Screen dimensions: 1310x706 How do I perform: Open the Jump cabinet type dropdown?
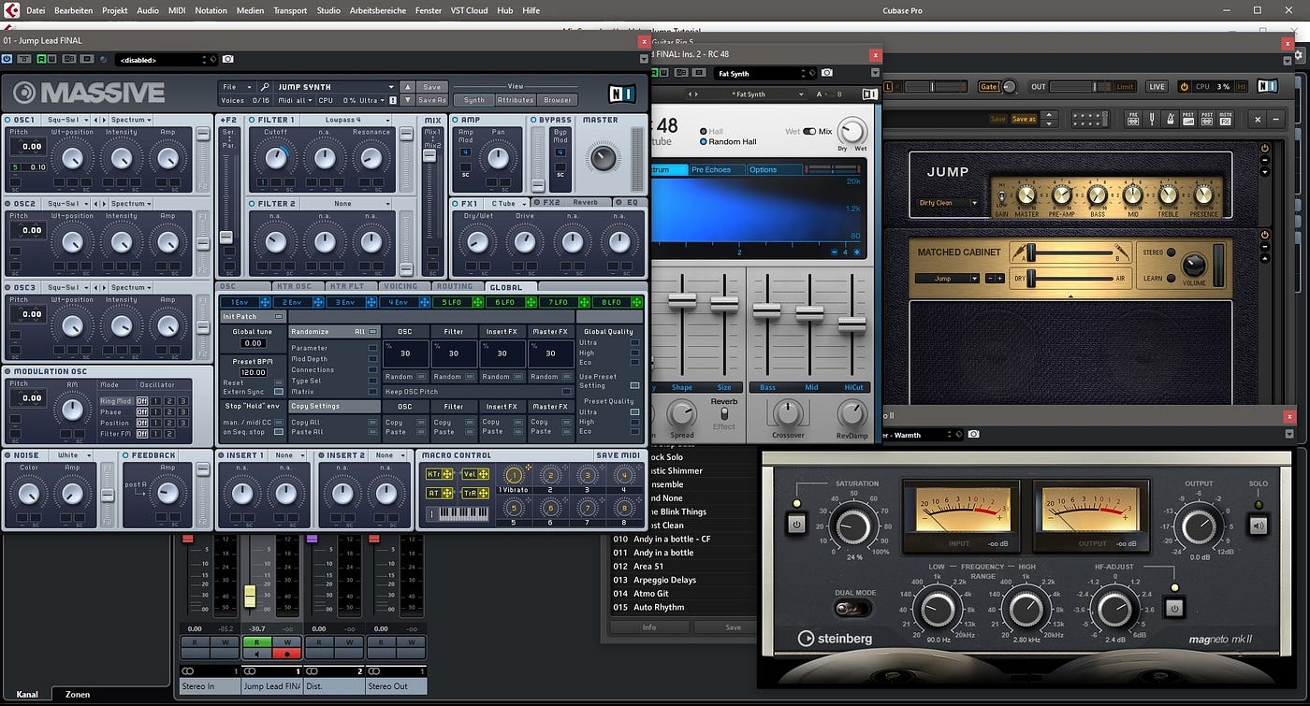pos(948,278)
